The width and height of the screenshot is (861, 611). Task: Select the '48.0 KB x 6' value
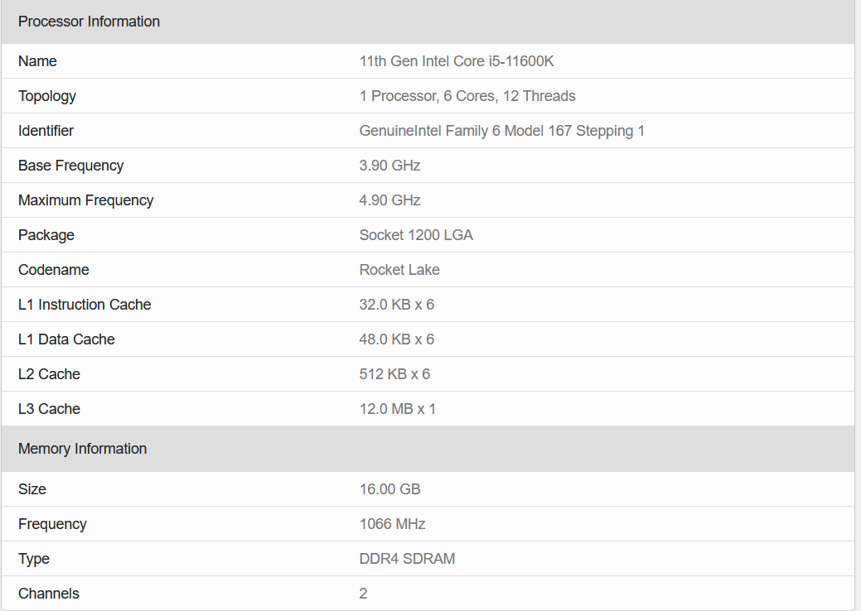point(397,339)
